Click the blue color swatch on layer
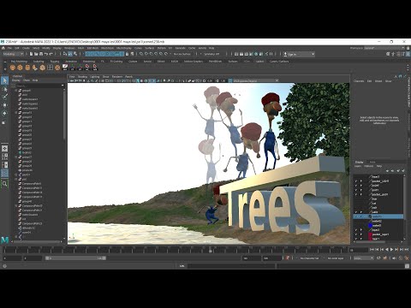The width and height of the screenshot is (411, 308). (x=370, y=225)
